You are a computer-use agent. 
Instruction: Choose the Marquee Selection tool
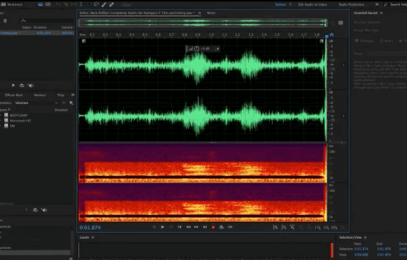point(89,5)
